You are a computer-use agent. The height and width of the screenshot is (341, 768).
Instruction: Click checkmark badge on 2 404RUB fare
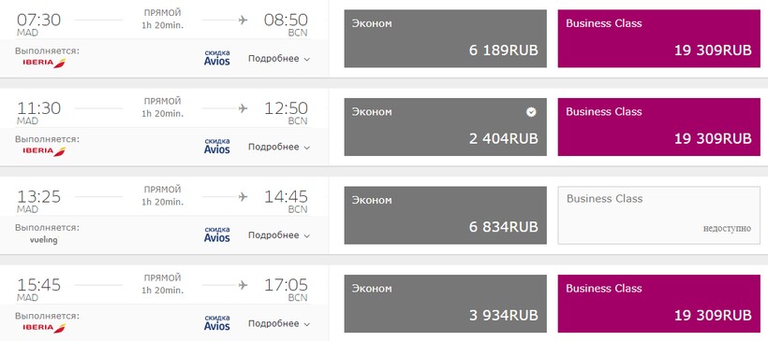click(531, 112)
